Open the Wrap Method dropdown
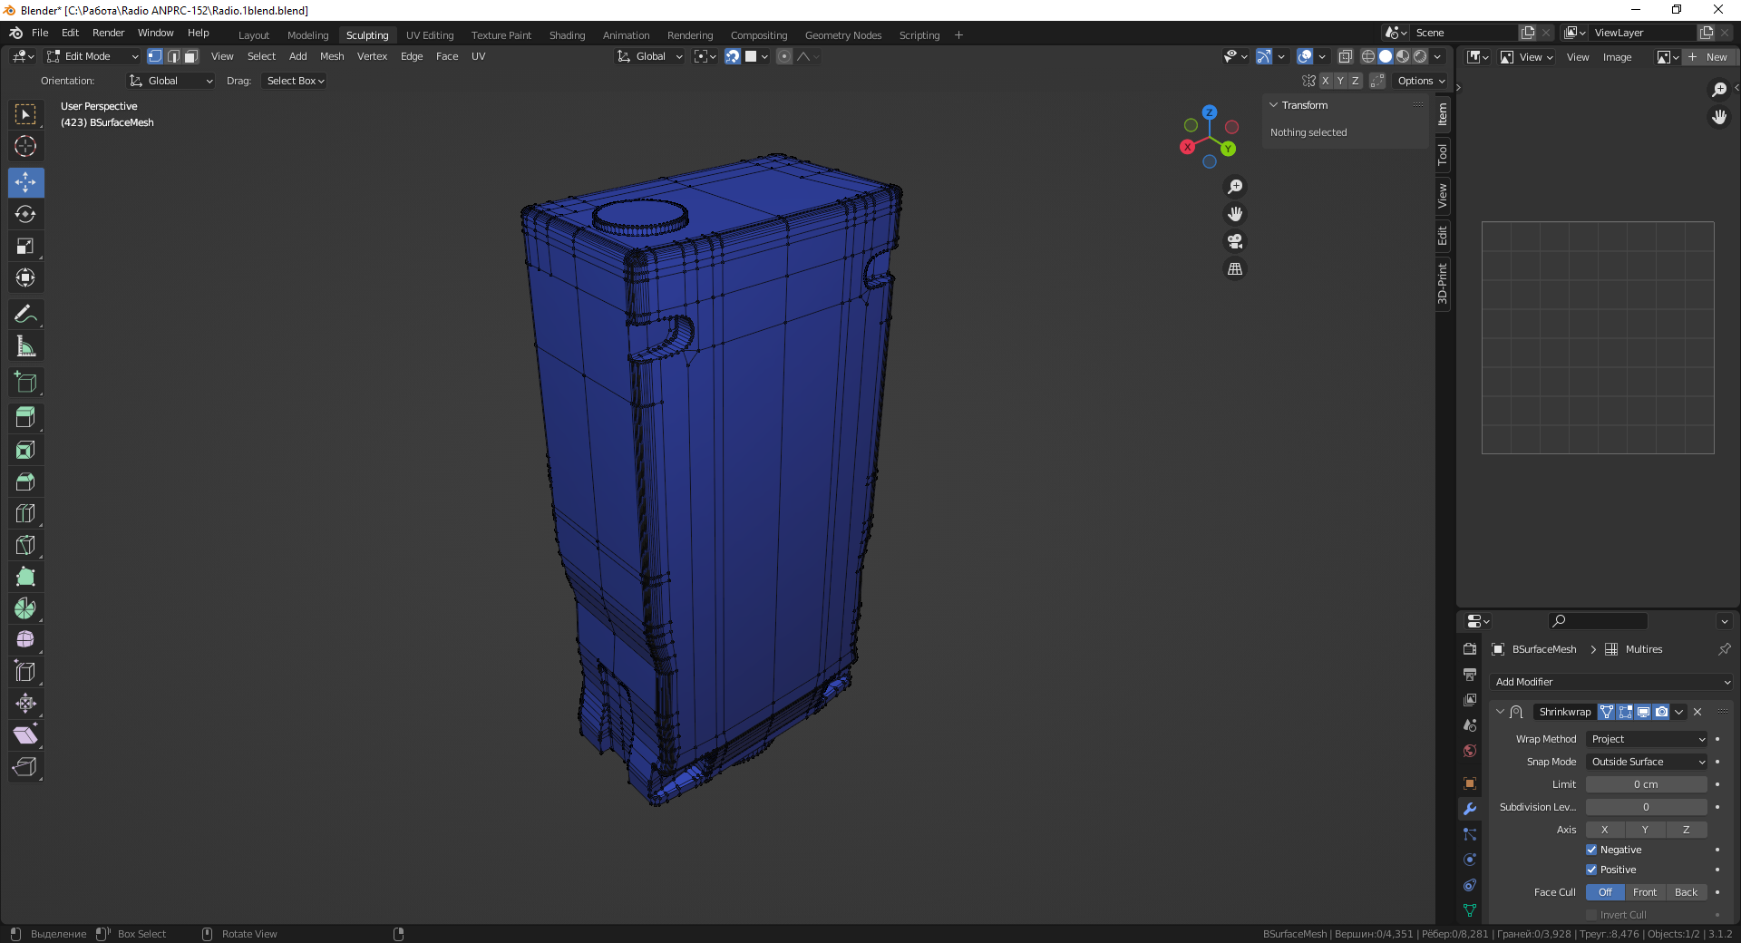 1647,739
